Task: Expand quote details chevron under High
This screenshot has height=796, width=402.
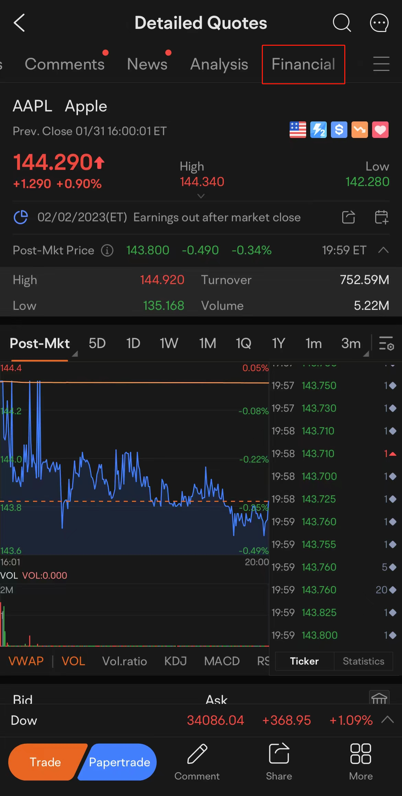Action: coord(201,196)
